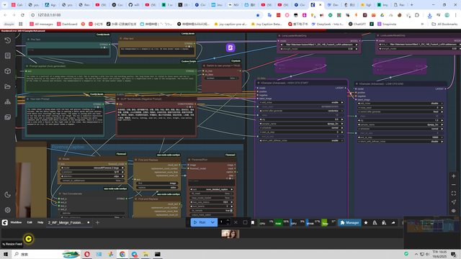461x259 pixels.
Task: Increase cfg value in HIGH CFG START
Action: [342, 119]
